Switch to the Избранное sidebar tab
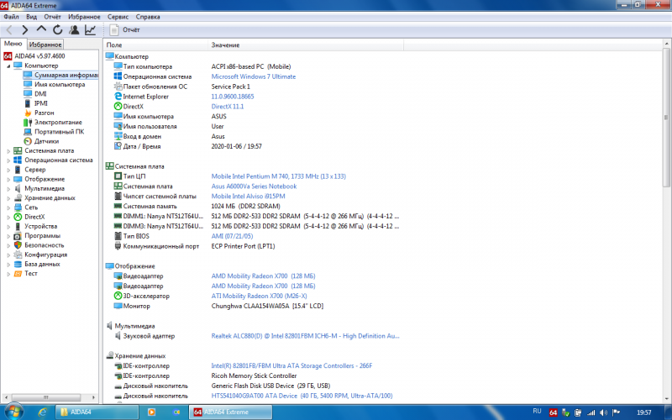The width and height of the screenshot is (672, 420). [x=45, y=45]
